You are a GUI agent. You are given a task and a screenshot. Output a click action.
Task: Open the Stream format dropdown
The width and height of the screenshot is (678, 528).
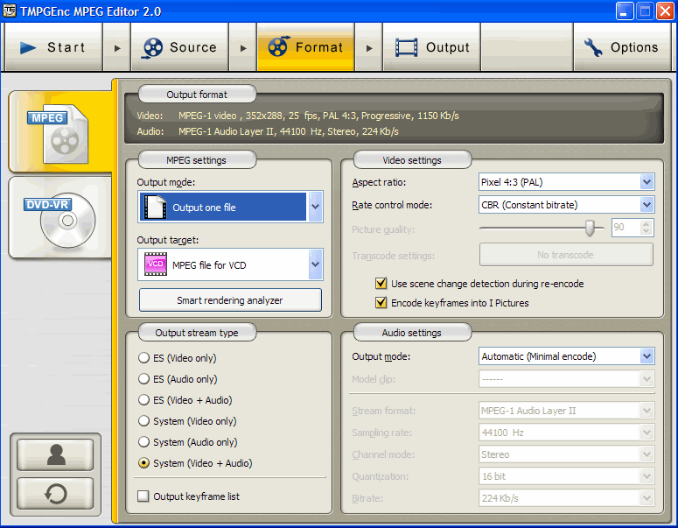[x=647, y=411]
